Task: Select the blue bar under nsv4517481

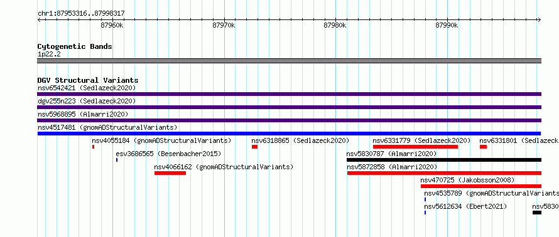Action: [x=290, y=134]
